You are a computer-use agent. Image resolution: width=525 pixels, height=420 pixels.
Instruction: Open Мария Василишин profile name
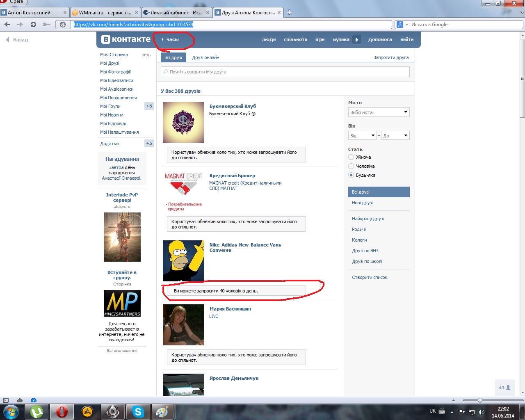click(x=230, y=309)
